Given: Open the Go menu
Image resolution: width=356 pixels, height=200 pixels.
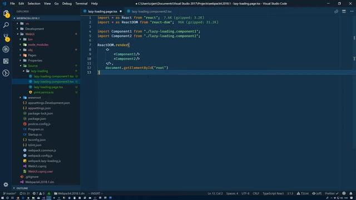Looking at the screenshot, I should coord(57,4).
